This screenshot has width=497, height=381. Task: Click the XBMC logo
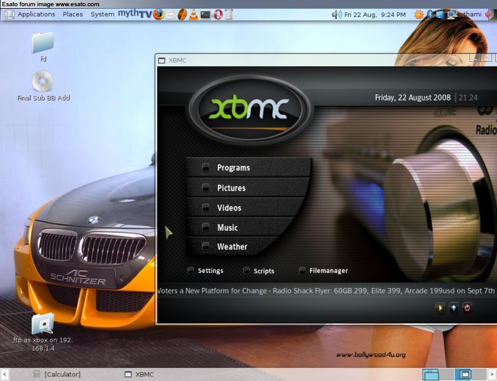click(x=250, y=109)
